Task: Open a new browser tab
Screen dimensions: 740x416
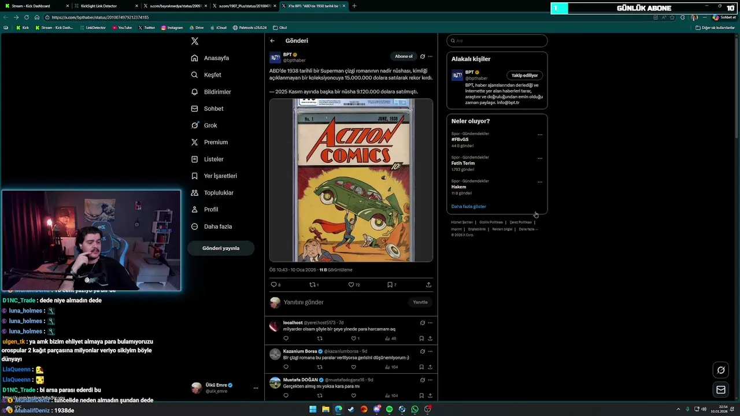Action: point(354,6)
